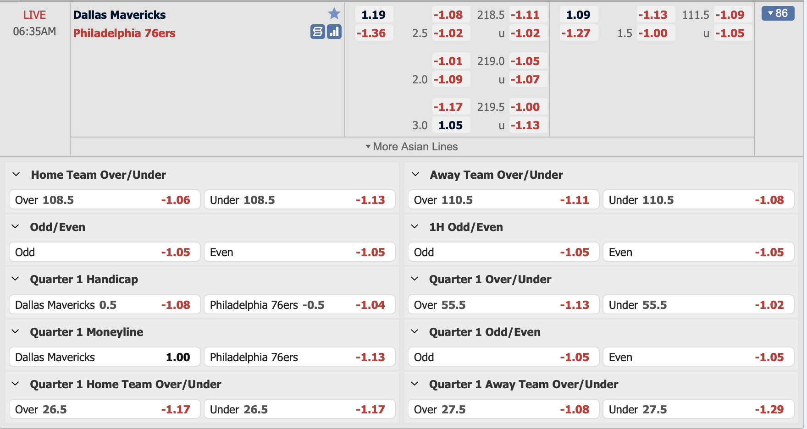Collapse the Quarter 1 Odd/Even section chevron
The height and width of the screenshot is (429, 807).
point(415,332)
